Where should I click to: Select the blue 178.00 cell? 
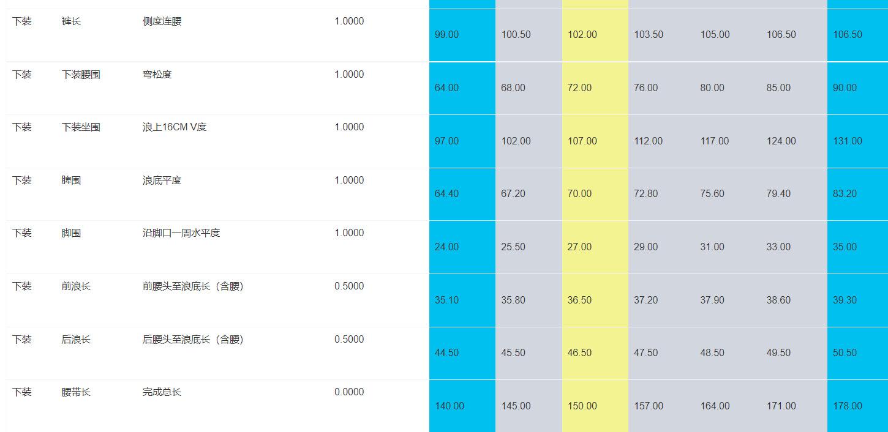point(847,406)
